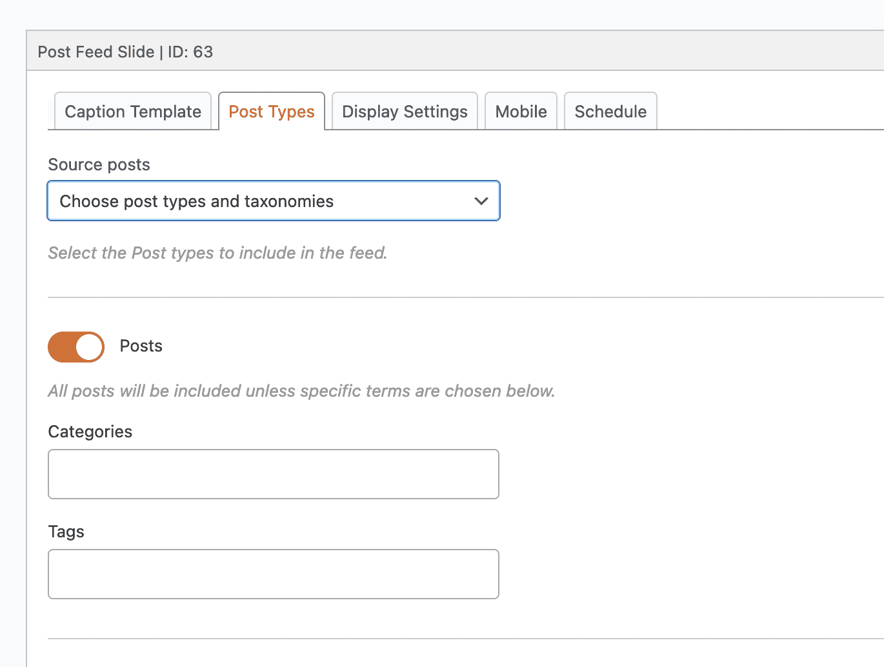
Task: Click the Tags field label
Action: (x=66, y=532)
